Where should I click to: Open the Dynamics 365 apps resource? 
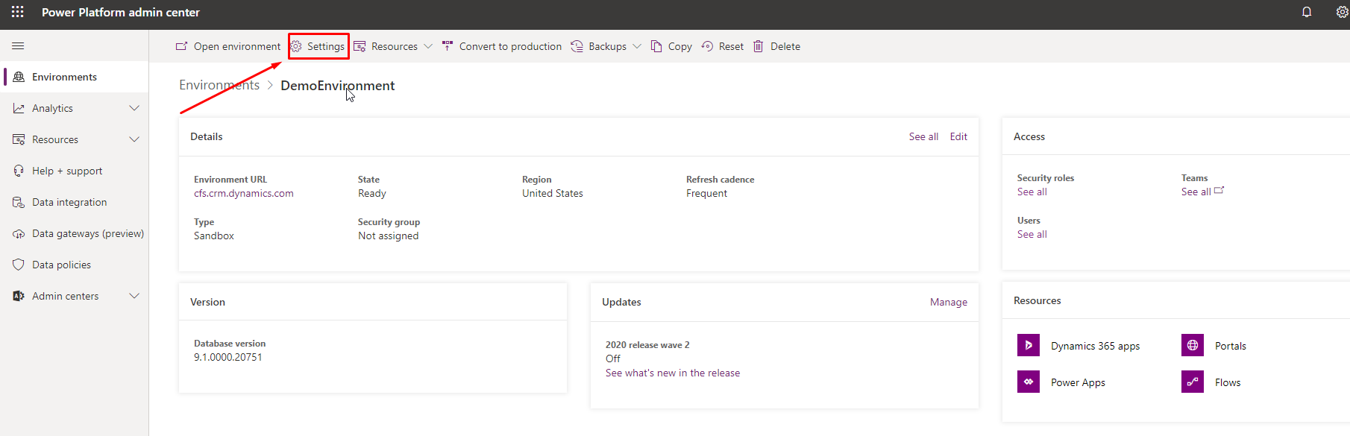pyautogui.click(x=1095, y=346)
